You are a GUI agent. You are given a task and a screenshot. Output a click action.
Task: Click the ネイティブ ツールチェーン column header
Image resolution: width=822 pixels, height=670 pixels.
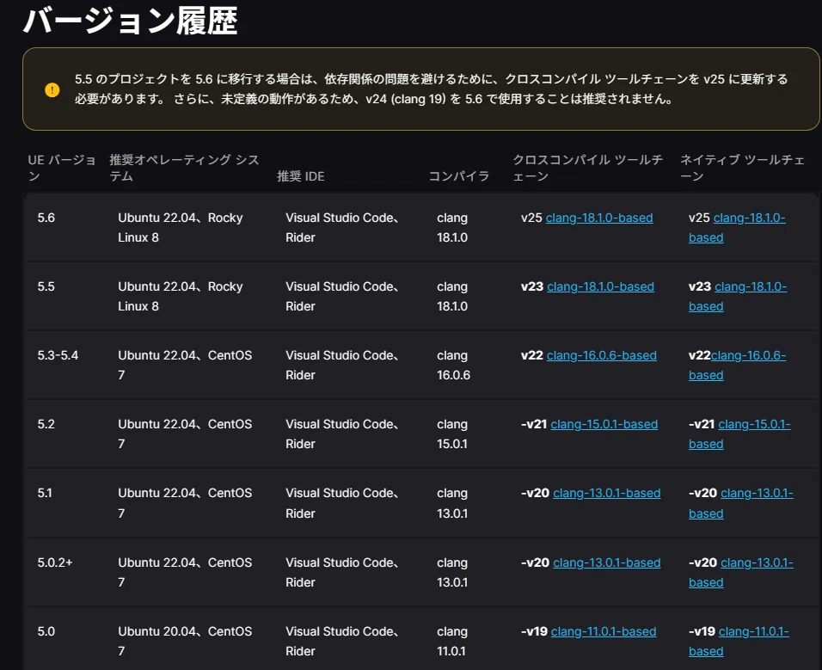point(742,168)
